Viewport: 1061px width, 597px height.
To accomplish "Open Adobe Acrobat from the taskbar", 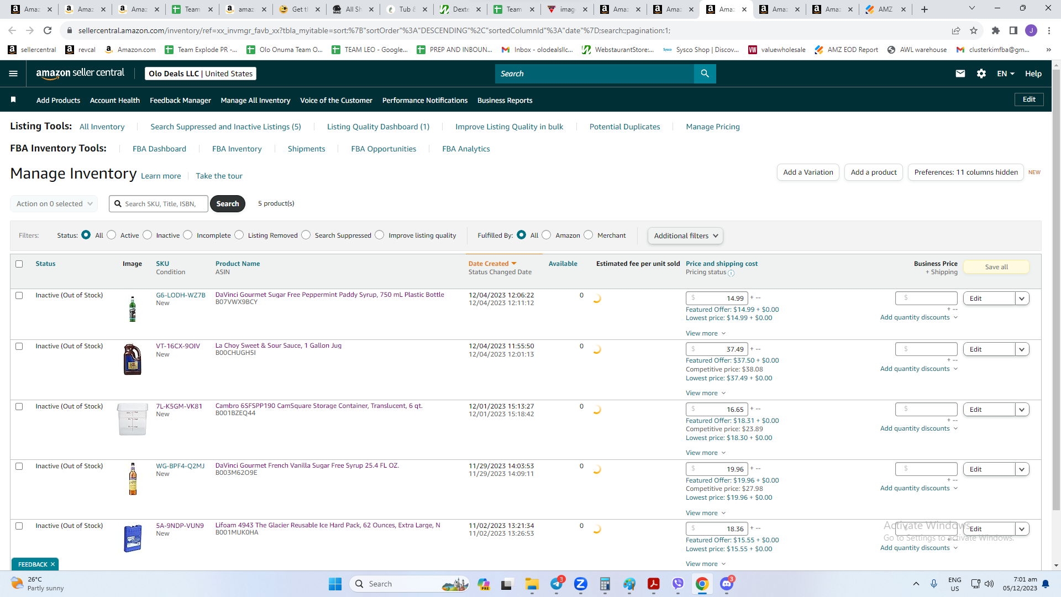I will tap(654, 584).
